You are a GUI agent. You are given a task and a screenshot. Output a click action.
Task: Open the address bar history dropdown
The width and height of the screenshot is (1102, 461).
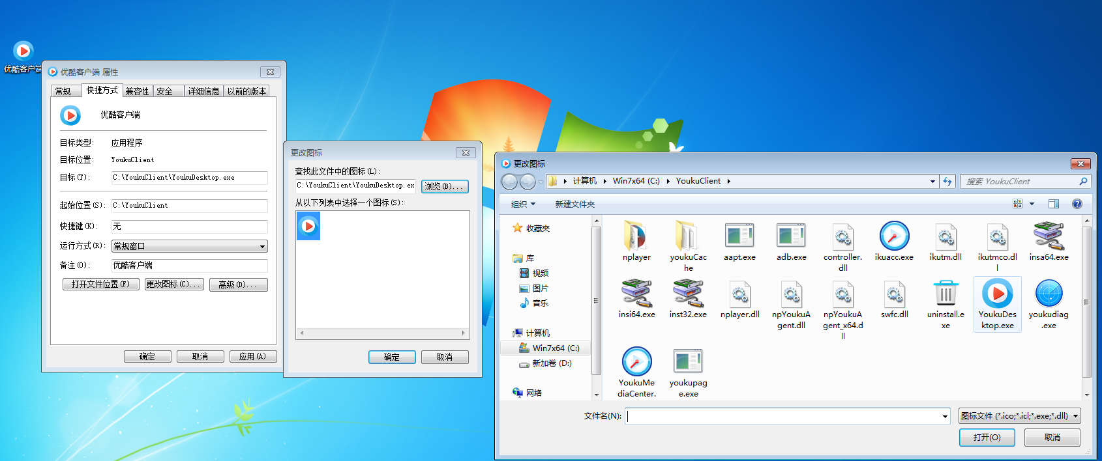click(932, 181)
